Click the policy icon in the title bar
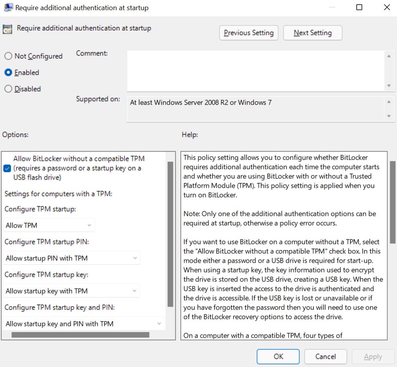 [x=8, y=7]
